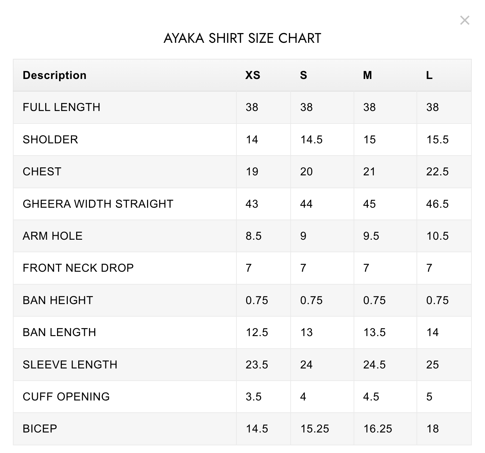The image size is (485, 453).
Task: Click the BAN LENGTH row label
Action: pos(59,332)
